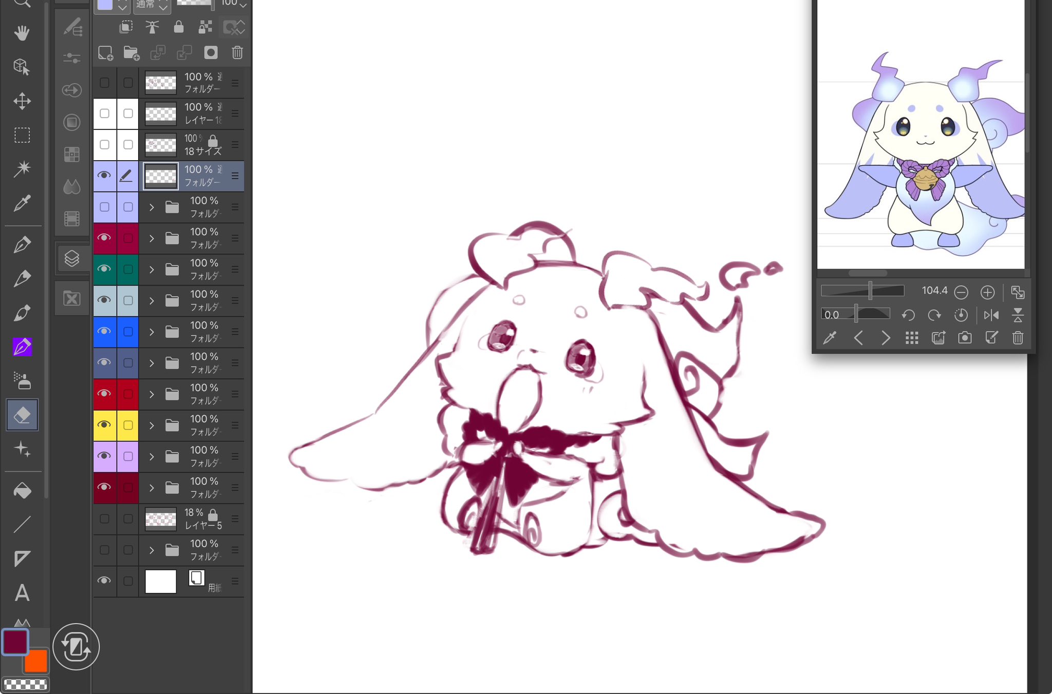Image resolution: width=1052 pixels, height=694 pixels.
Task: Select the Text tool
Action: click(22, 593)
